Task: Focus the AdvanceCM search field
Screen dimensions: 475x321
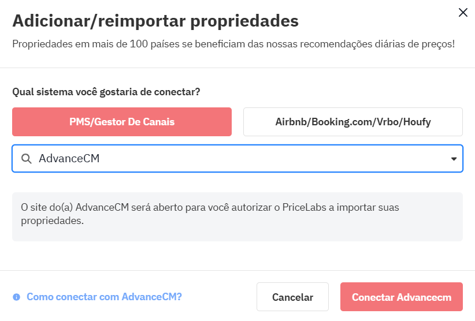Action: pos(231,159)
